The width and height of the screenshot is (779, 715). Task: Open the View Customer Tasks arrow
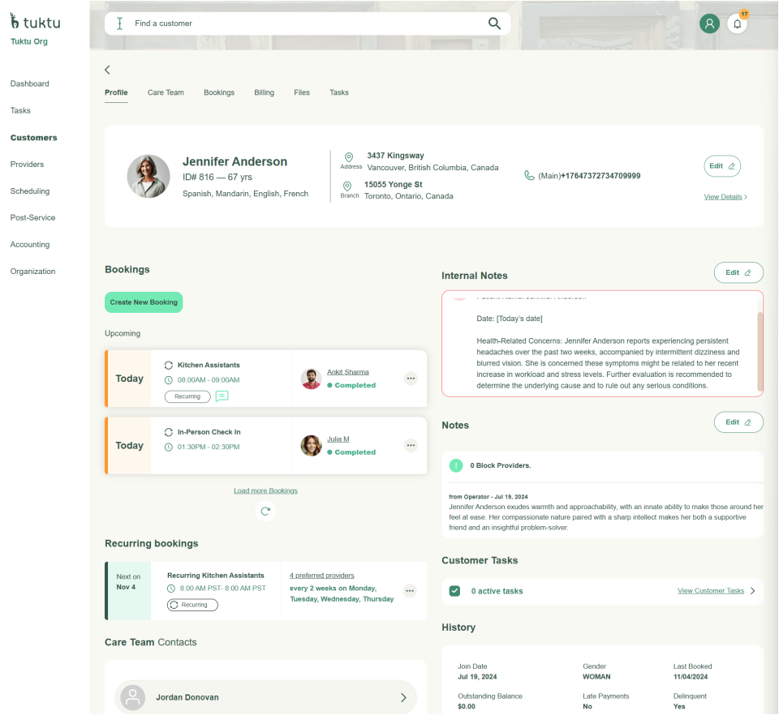[x=752, y=591]
